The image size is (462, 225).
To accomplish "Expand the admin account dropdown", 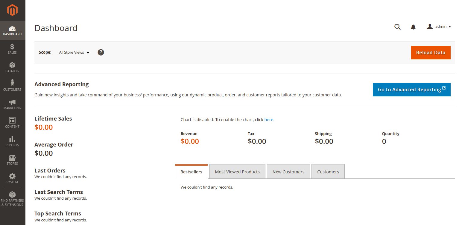I will 439,27.
